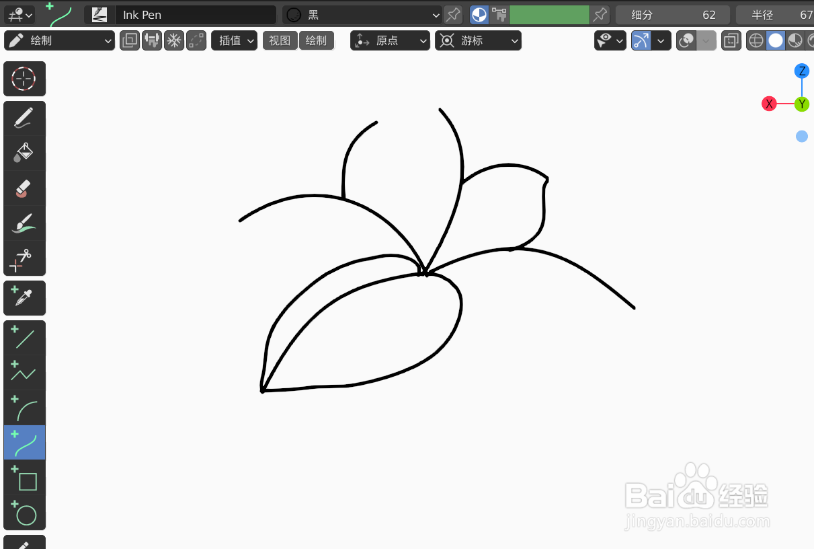Edit the Ink Pen brush name field
The height and width of the screenshot is (549, 814).
tap(195, 14)
